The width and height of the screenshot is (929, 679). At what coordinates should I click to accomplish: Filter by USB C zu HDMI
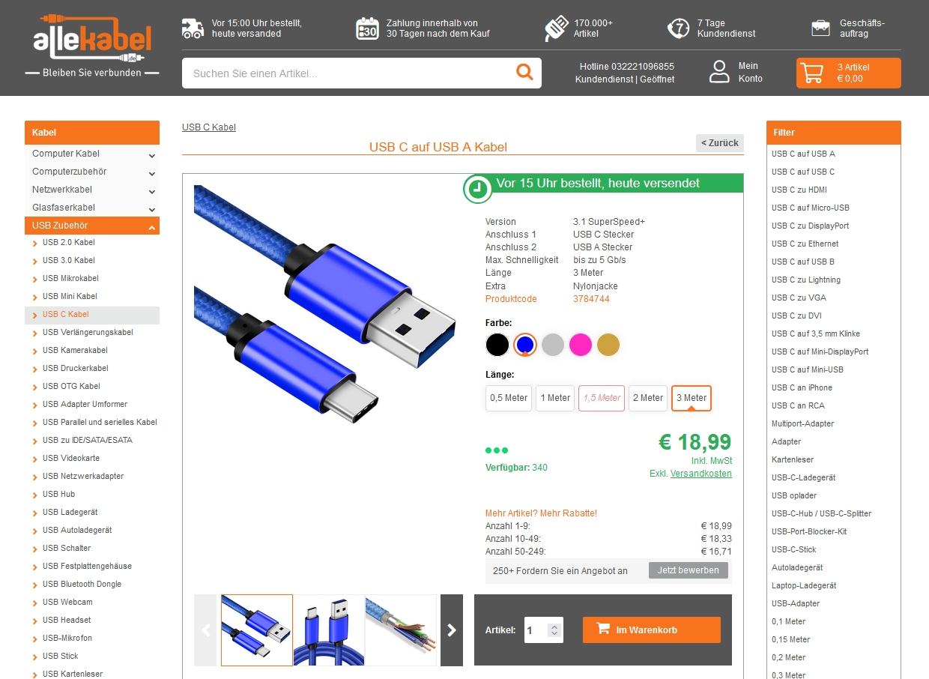click(799, 190)
